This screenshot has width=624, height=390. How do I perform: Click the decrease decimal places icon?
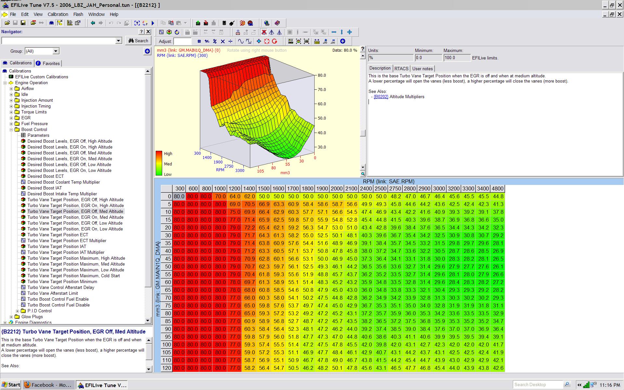pos(333,41)
